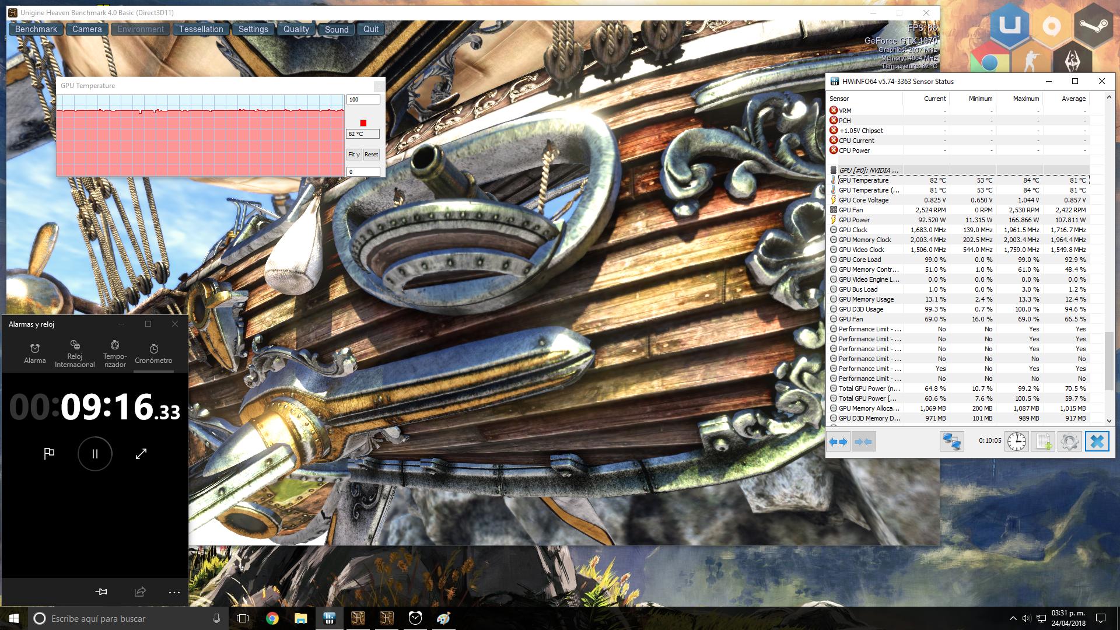
Task: Open the Benchmark menu in Heaven
Action: 36,29
